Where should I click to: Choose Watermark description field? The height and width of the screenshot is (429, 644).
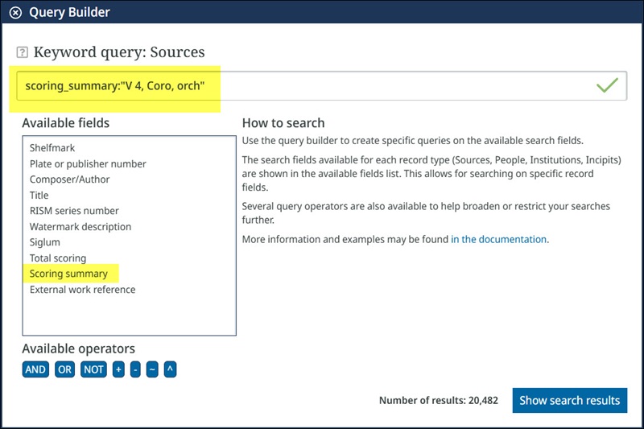click(x=80, y=227)
